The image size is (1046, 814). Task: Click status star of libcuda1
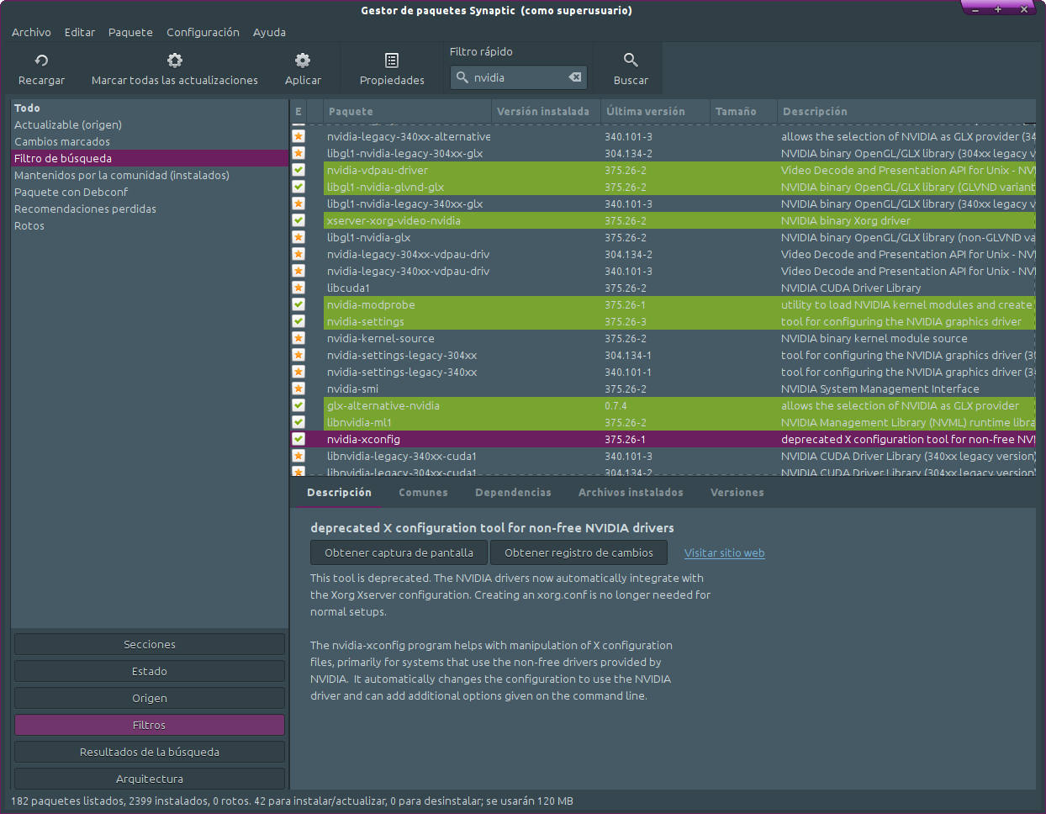click(298, 288)
